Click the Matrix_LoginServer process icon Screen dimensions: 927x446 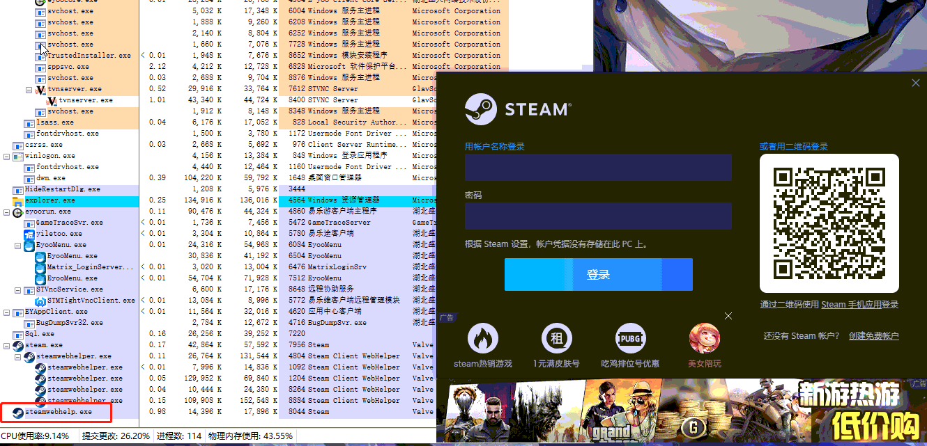[40, 267]
